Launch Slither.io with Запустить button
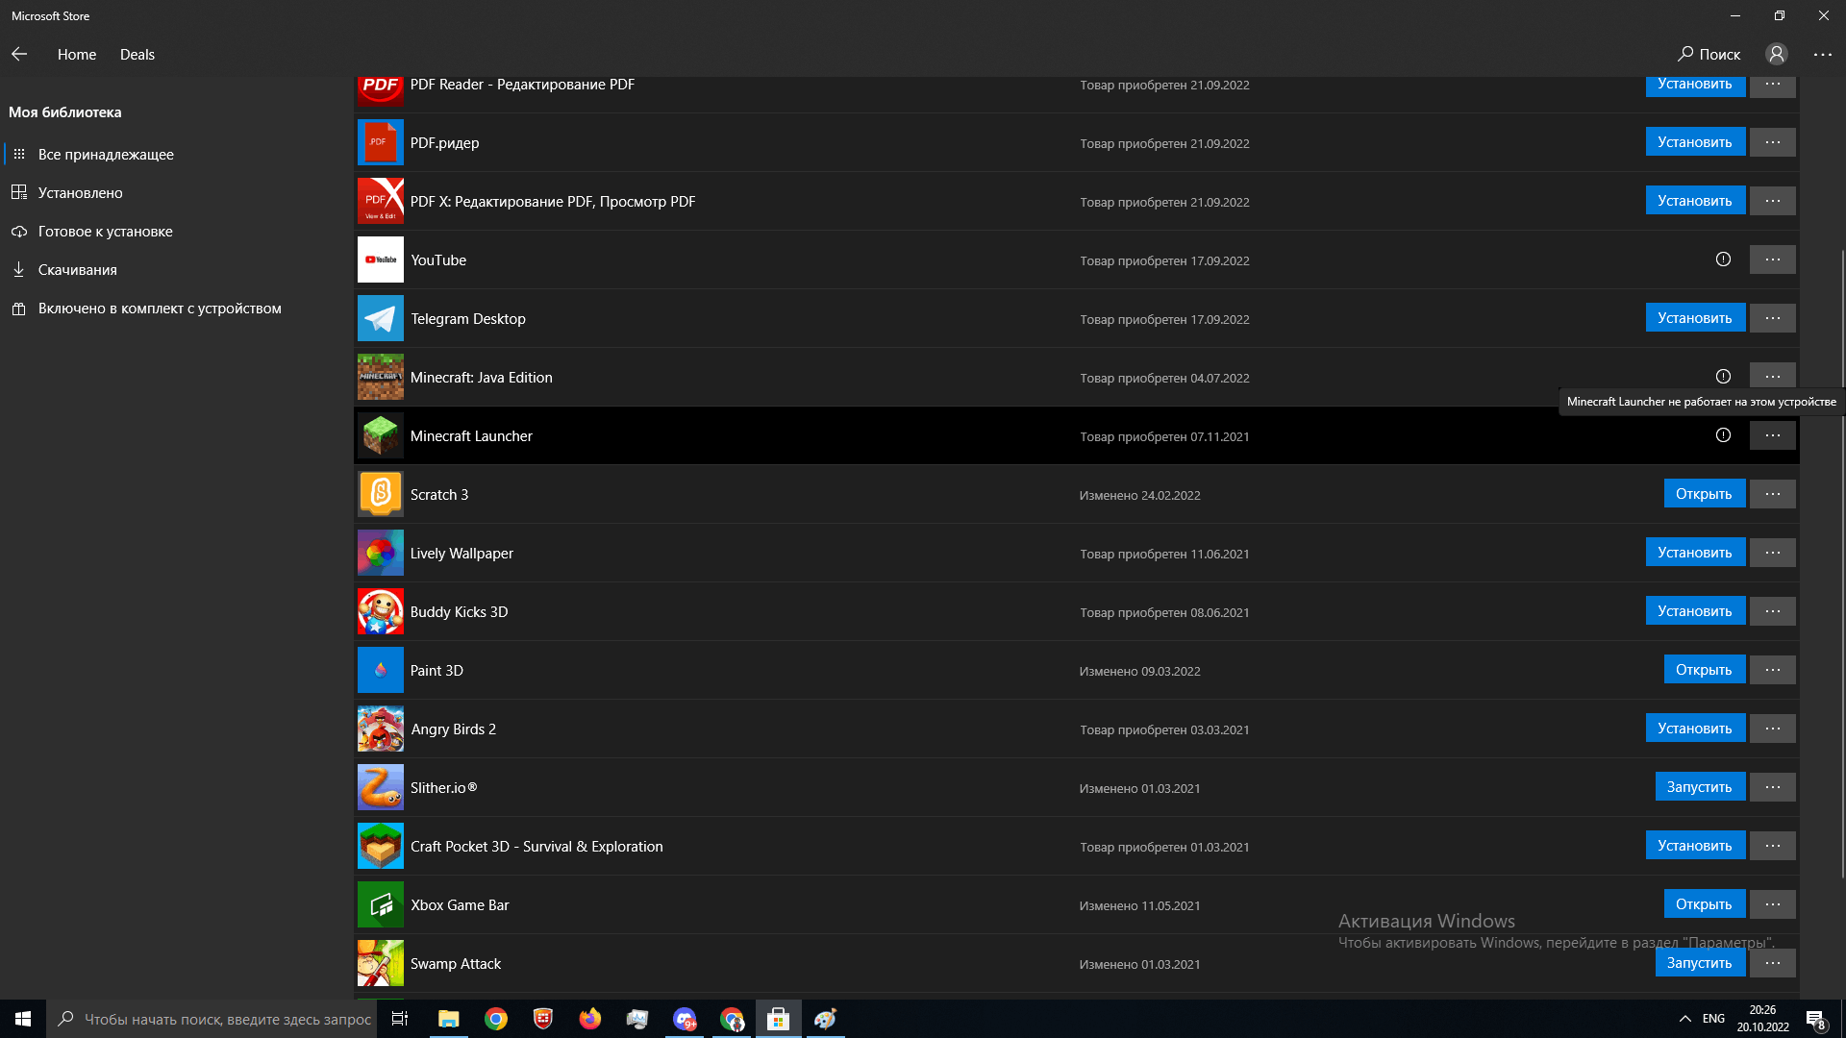The width and height of the screenshot is (1846, 1038). tap(1700, 787)
